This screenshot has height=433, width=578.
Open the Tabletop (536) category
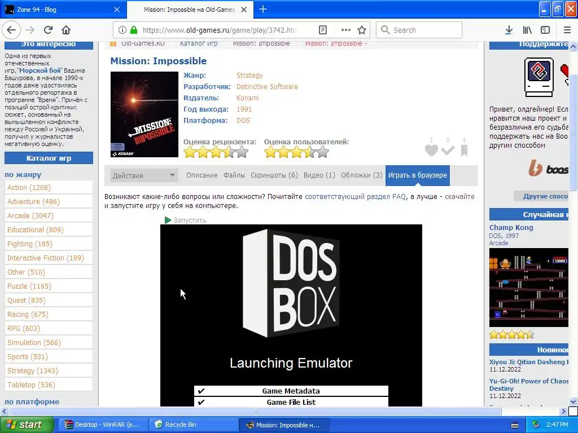[31, 385]
